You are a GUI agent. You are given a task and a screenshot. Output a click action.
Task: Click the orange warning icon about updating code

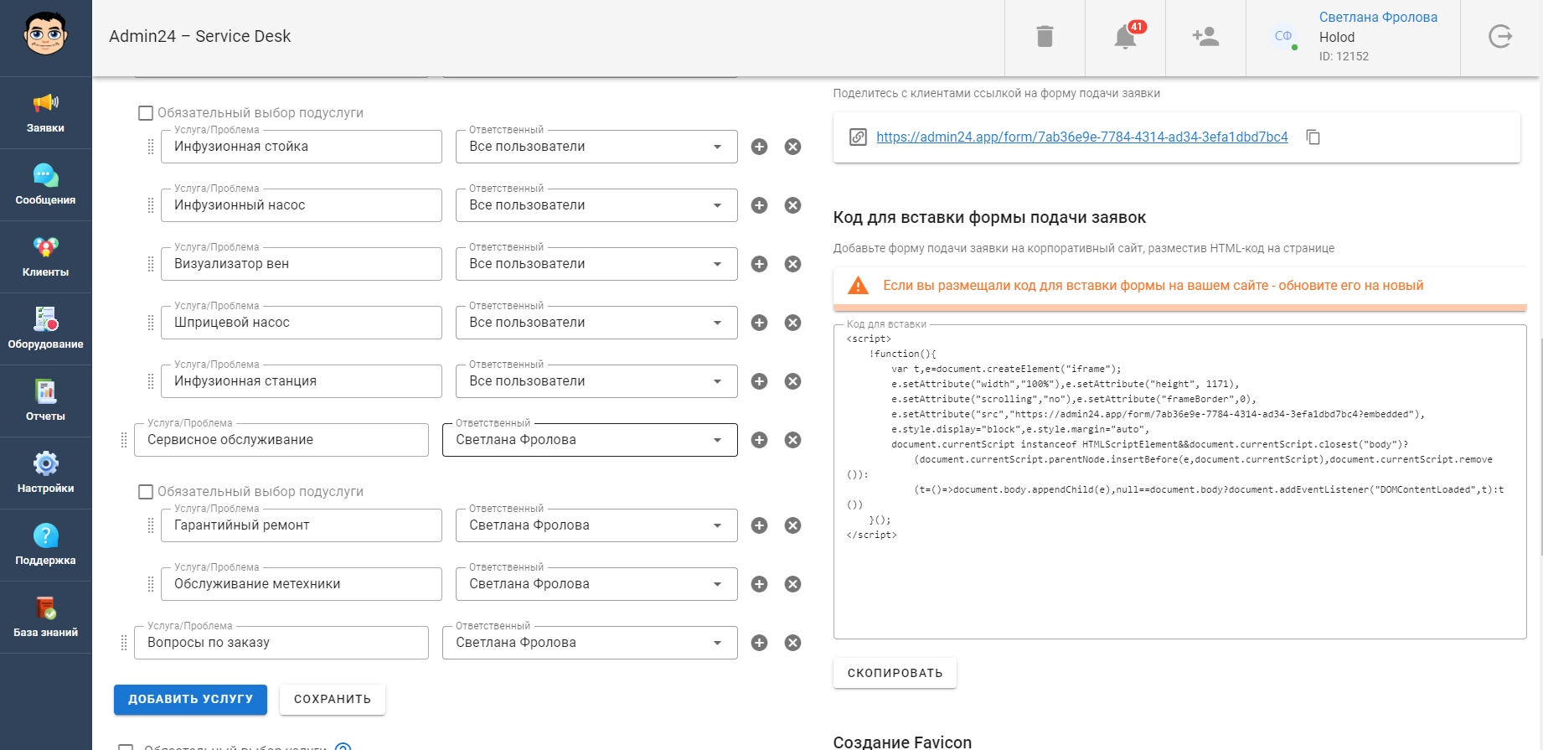(858, 286)
